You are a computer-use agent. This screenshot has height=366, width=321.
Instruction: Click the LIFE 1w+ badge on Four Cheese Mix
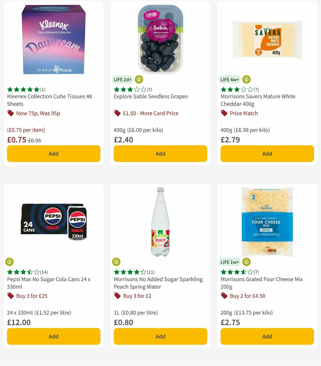[230, 262]
